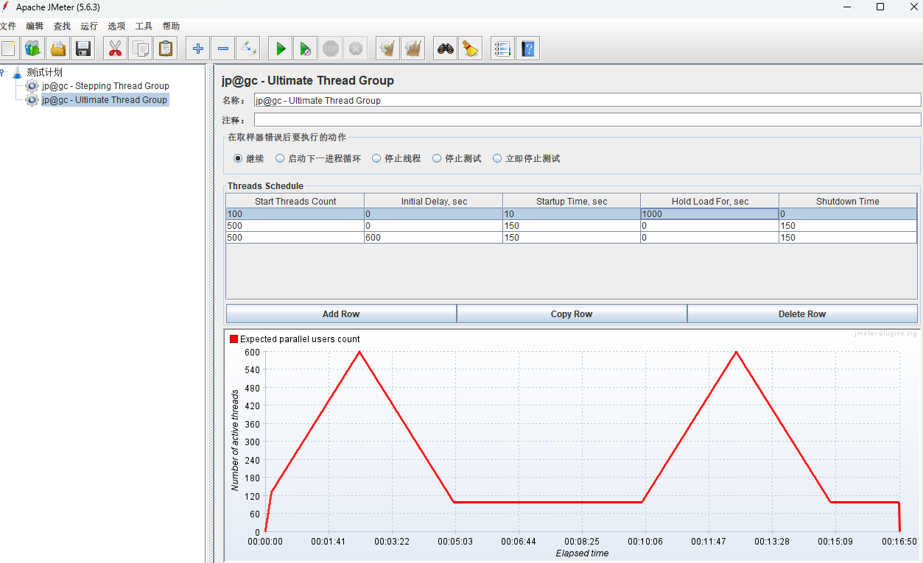
Task: Click the Clear results broom icon
Action: click(x=387, y=49)
